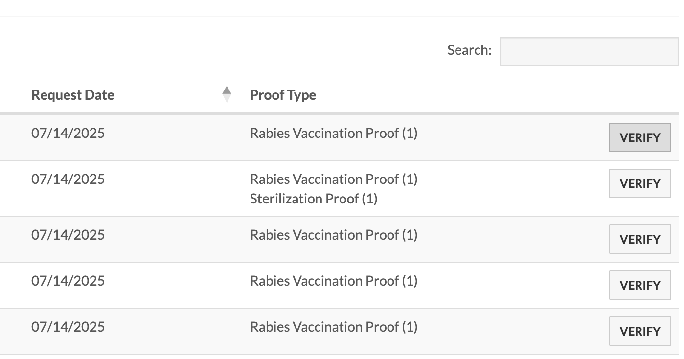Select the 07/14/2025 date in last row
The height and width of the screenshot is (359, 684).
[68, 327]
